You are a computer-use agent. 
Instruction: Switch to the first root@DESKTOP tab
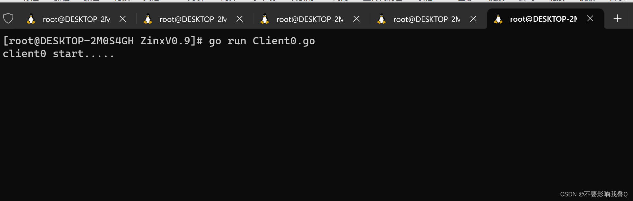tap(76, 19)
